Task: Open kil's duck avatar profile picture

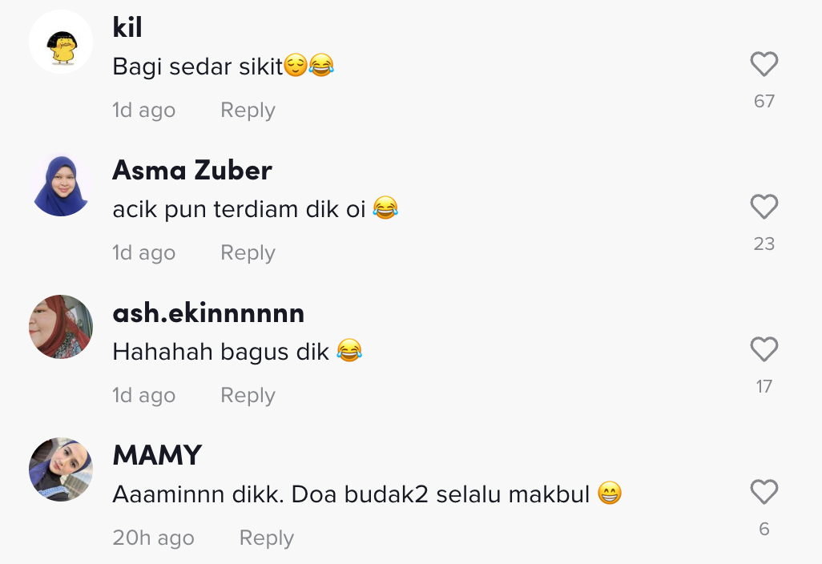Action: pos(61,42)
